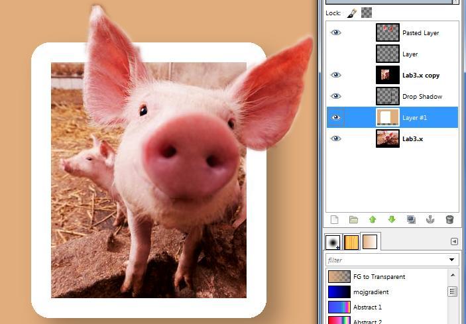Image resolution: width=466 pixels, height=324 pixels.
Task: Delete the layer with trash icon
Action: [x=449, y=219]
